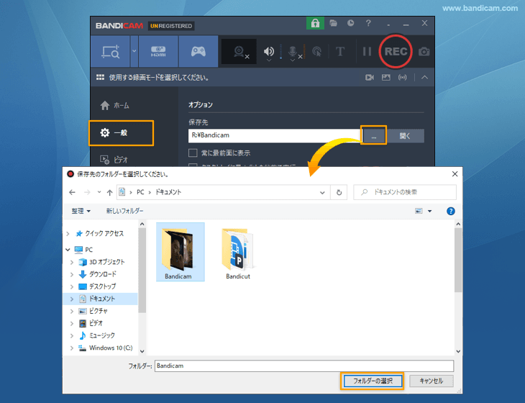Click the green lock icon in Bandicam
Image resolution: width=525 pixels, height=403 pixels.
[315, 24]
